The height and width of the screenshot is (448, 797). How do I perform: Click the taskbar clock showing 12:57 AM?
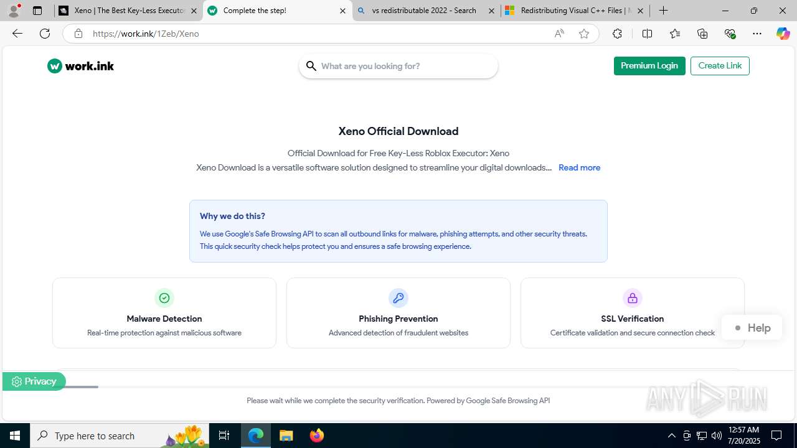(743, 436)
